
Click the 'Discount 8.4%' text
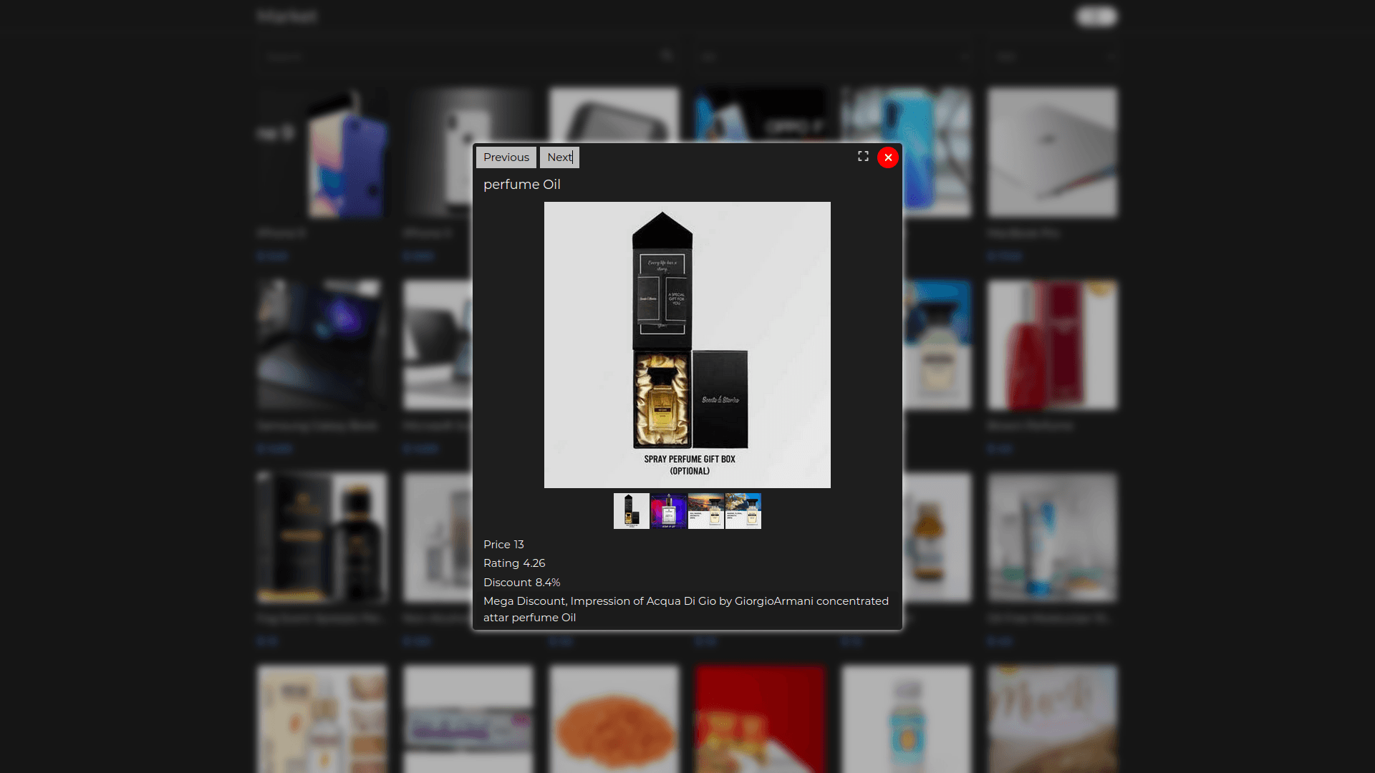point(522,583)
